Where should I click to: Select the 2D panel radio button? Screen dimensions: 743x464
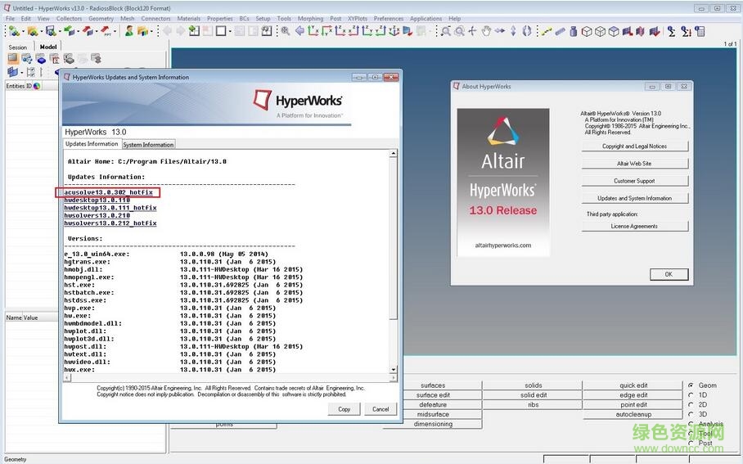(x=691, y=405)
